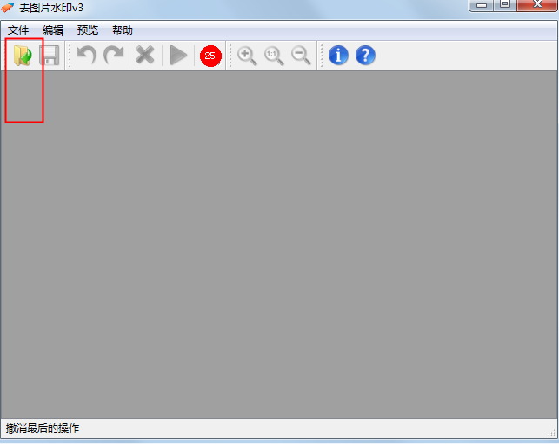Open the 文件 menu
559x444 pixels.
(18, 30)
